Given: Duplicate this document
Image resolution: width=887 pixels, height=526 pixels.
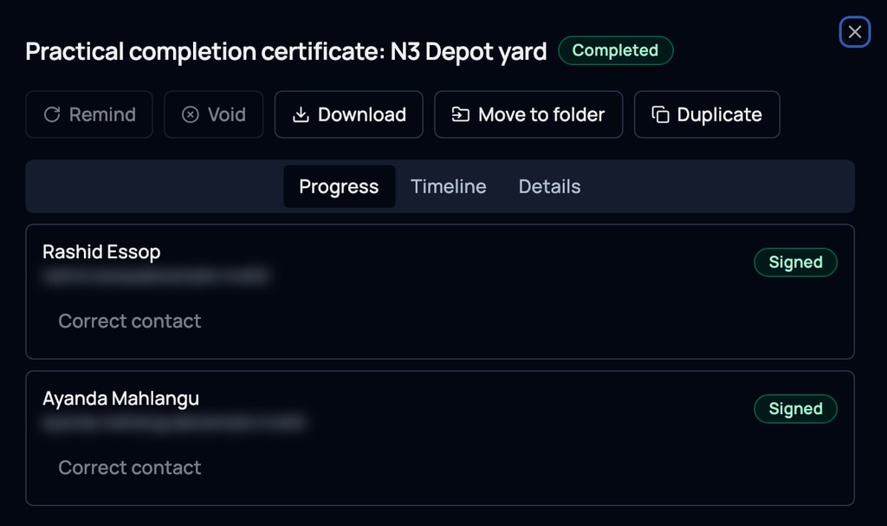Looking at the screenshot, I should pyautogui.click(x=707, y=114).
